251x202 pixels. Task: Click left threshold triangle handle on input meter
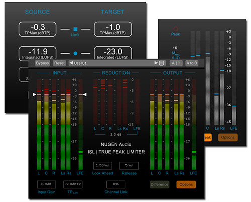pos(34,95)
